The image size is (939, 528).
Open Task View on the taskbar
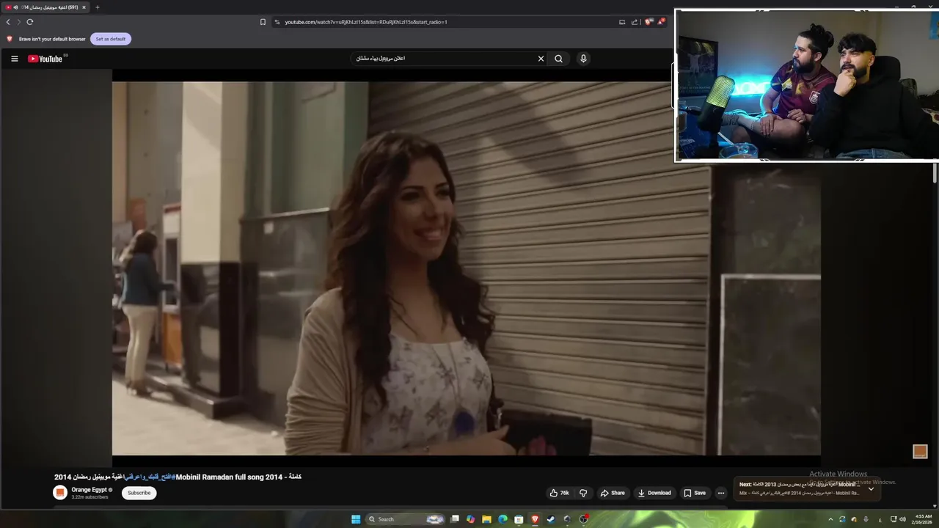(x=455, y=519)
